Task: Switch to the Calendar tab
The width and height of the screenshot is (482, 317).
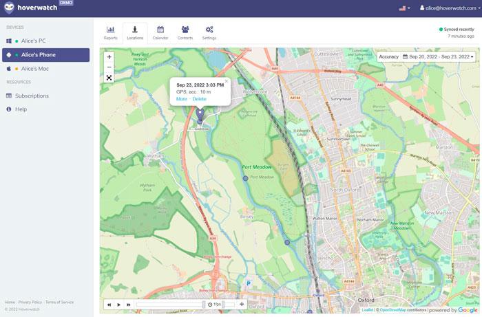Action: click(x=160, y=32)
